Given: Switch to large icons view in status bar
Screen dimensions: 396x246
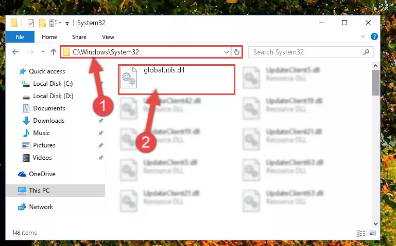Looking at the screenshot, I should tap(372, 233).
